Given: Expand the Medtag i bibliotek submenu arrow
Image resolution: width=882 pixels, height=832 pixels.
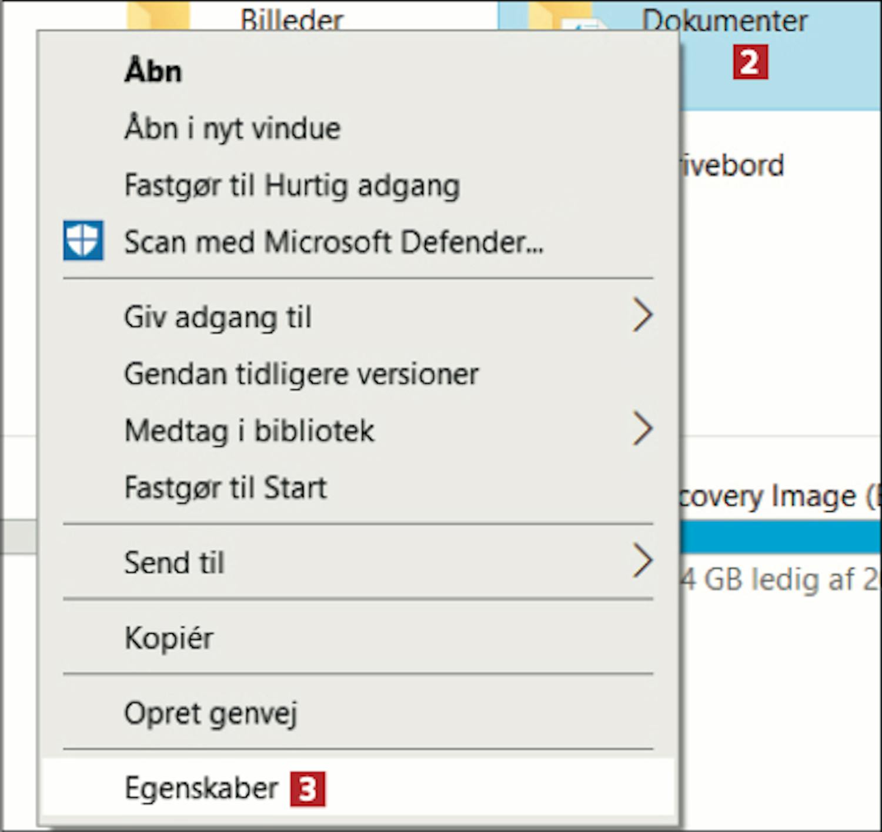Looking at the screenshot, I should click(x=642, y=429).
